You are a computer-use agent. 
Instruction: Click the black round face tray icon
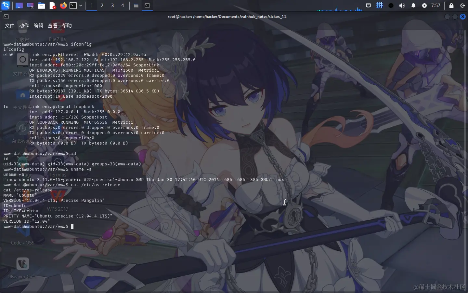(391, 6)
